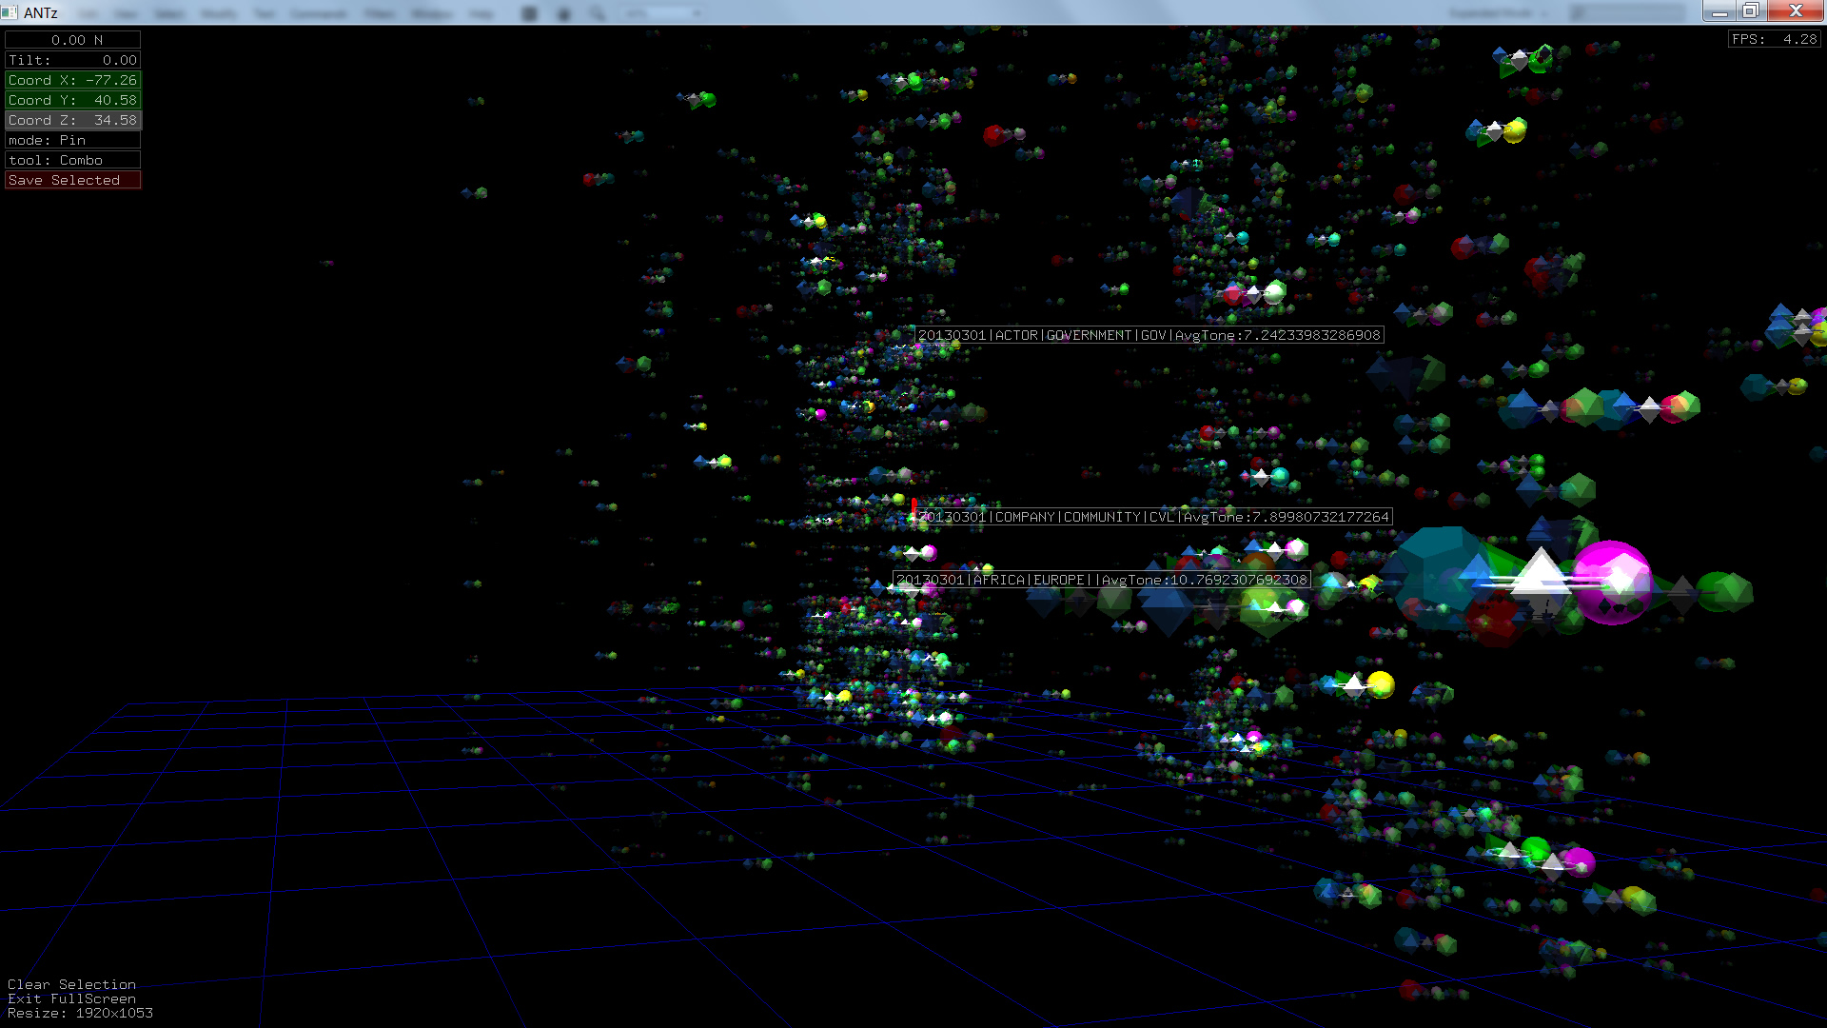Click the ACTOR|GOVERNMENT|GOV tag label
The image size is (1827, 1028).
pos(1148,335)
